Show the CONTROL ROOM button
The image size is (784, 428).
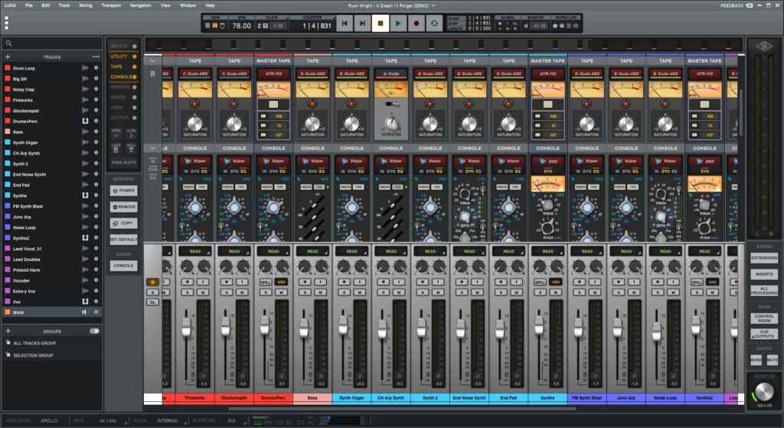pyautogui.click(x=764, y=318)
